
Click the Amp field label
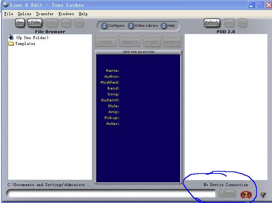(114, 112)
